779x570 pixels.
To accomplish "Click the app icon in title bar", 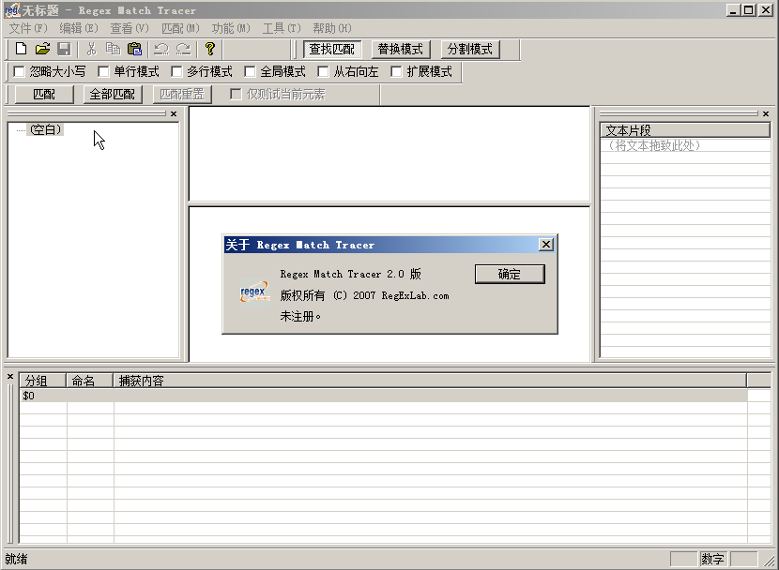I will [x=12, y=10].
